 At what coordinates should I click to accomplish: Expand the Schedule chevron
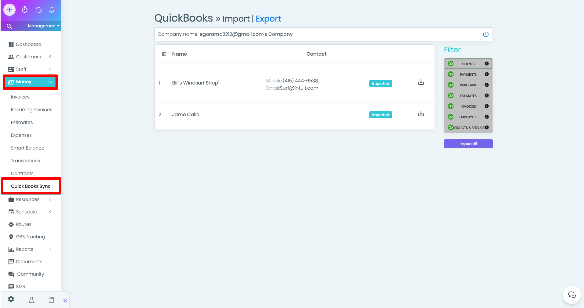tap(50, 212)
